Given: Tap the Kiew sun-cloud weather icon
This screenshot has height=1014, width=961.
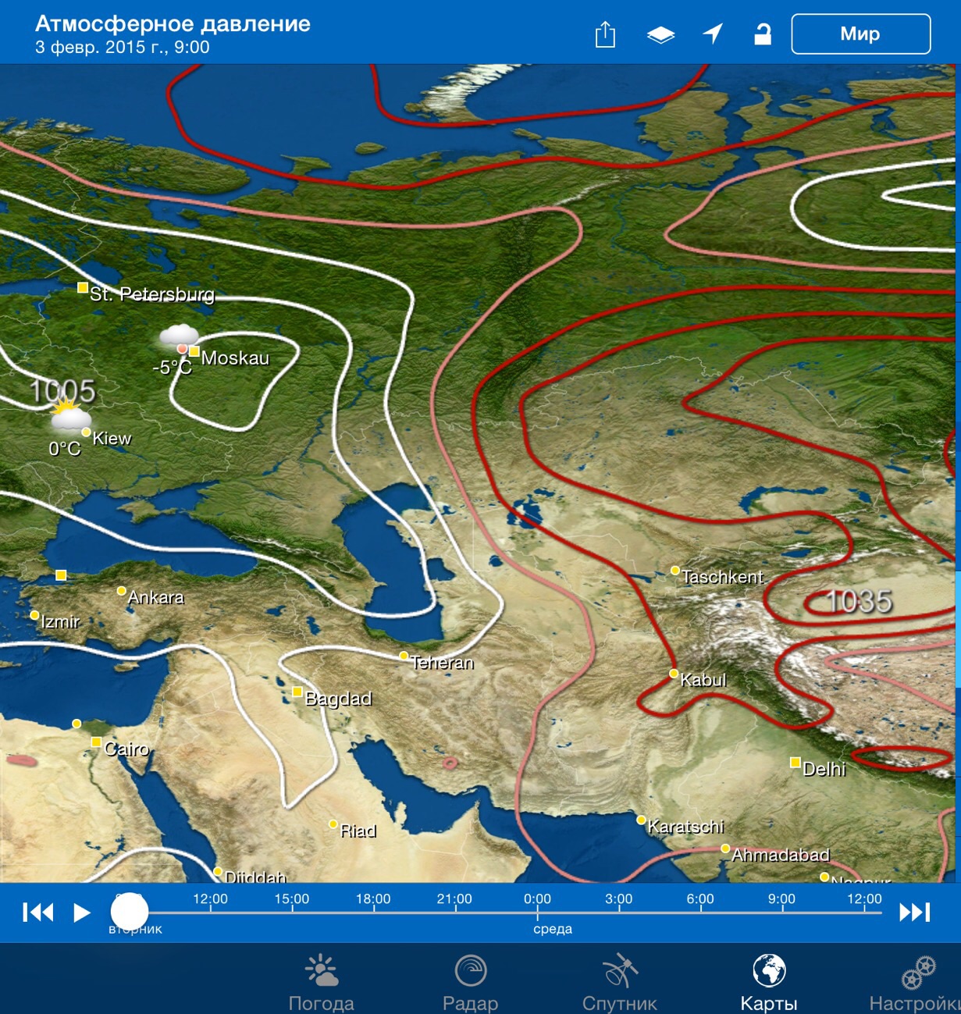Looking at the screenshot, I should click(x=69, y=418).
